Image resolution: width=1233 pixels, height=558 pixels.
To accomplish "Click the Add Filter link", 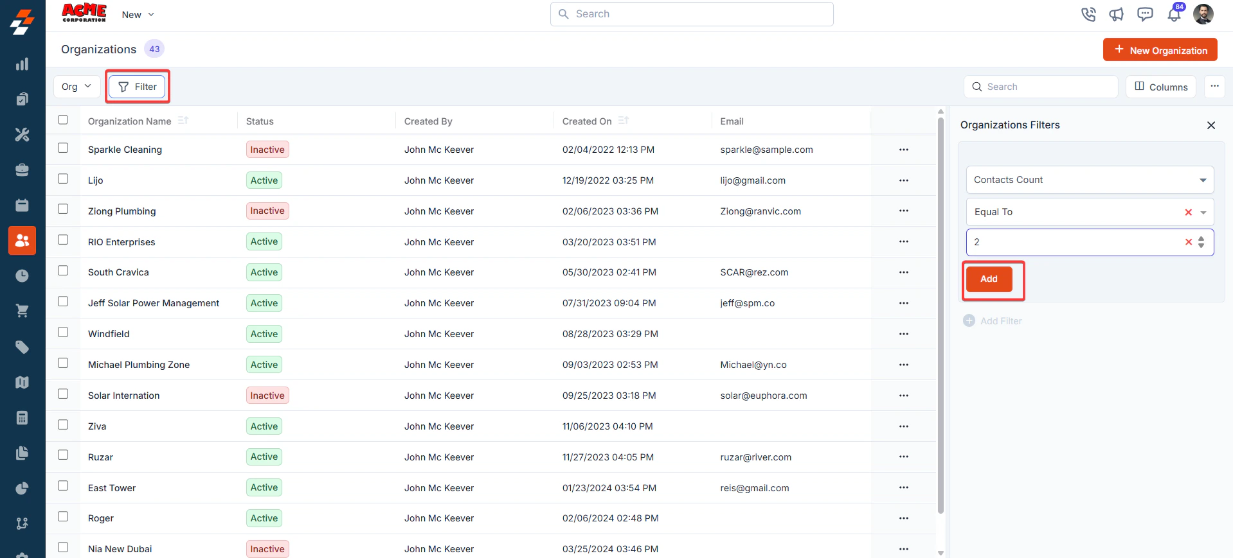I will pos(993,321).
